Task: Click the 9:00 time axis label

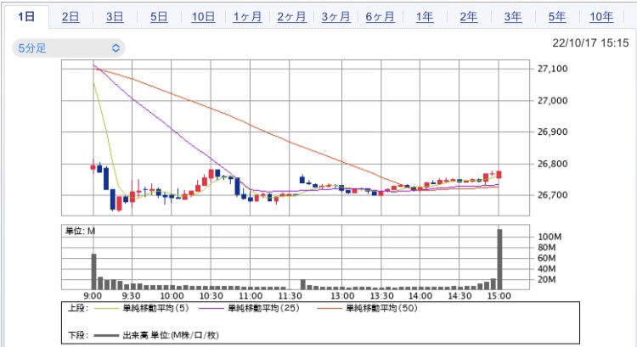Action: coord(93,296)
